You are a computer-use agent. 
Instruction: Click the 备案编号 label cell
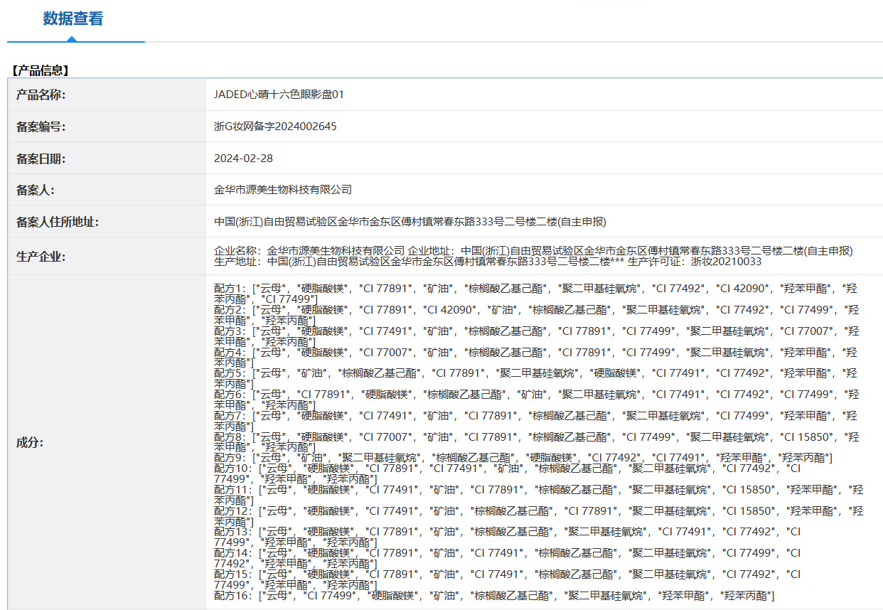click(107, 127)
